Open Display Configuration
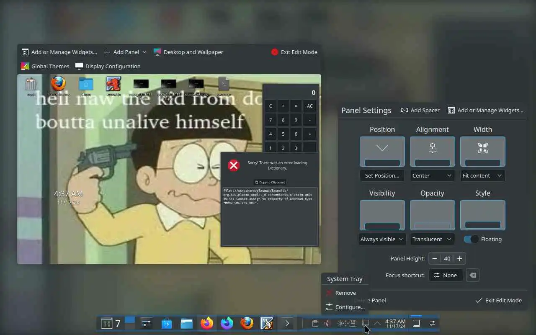This screenshot has width=536, height=335. (x=108, y=66)
